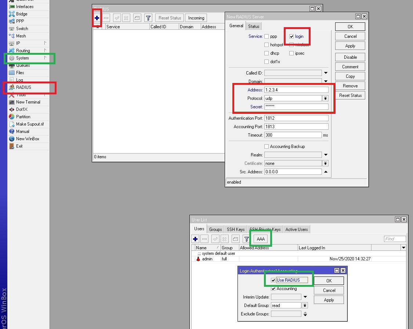This screenshot has height=329, width=413.
Task: Expand the Routing submenu
Action: pyautogui.click(x=45, y=50)
